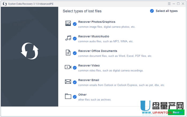Open the hamburger menu in title bar
The width and height of the screenshot is (187, 117).
169,4
